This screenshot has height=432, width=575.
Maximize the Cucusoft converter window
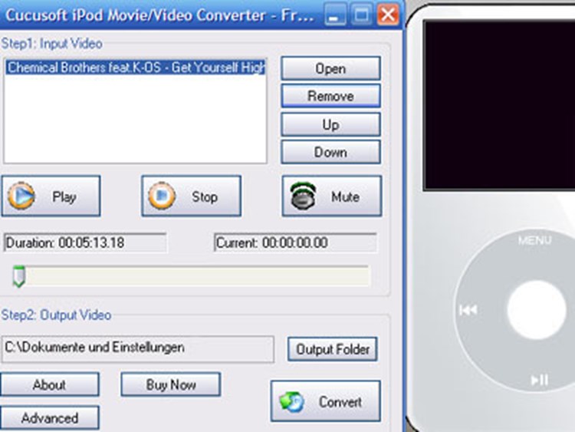361,15
